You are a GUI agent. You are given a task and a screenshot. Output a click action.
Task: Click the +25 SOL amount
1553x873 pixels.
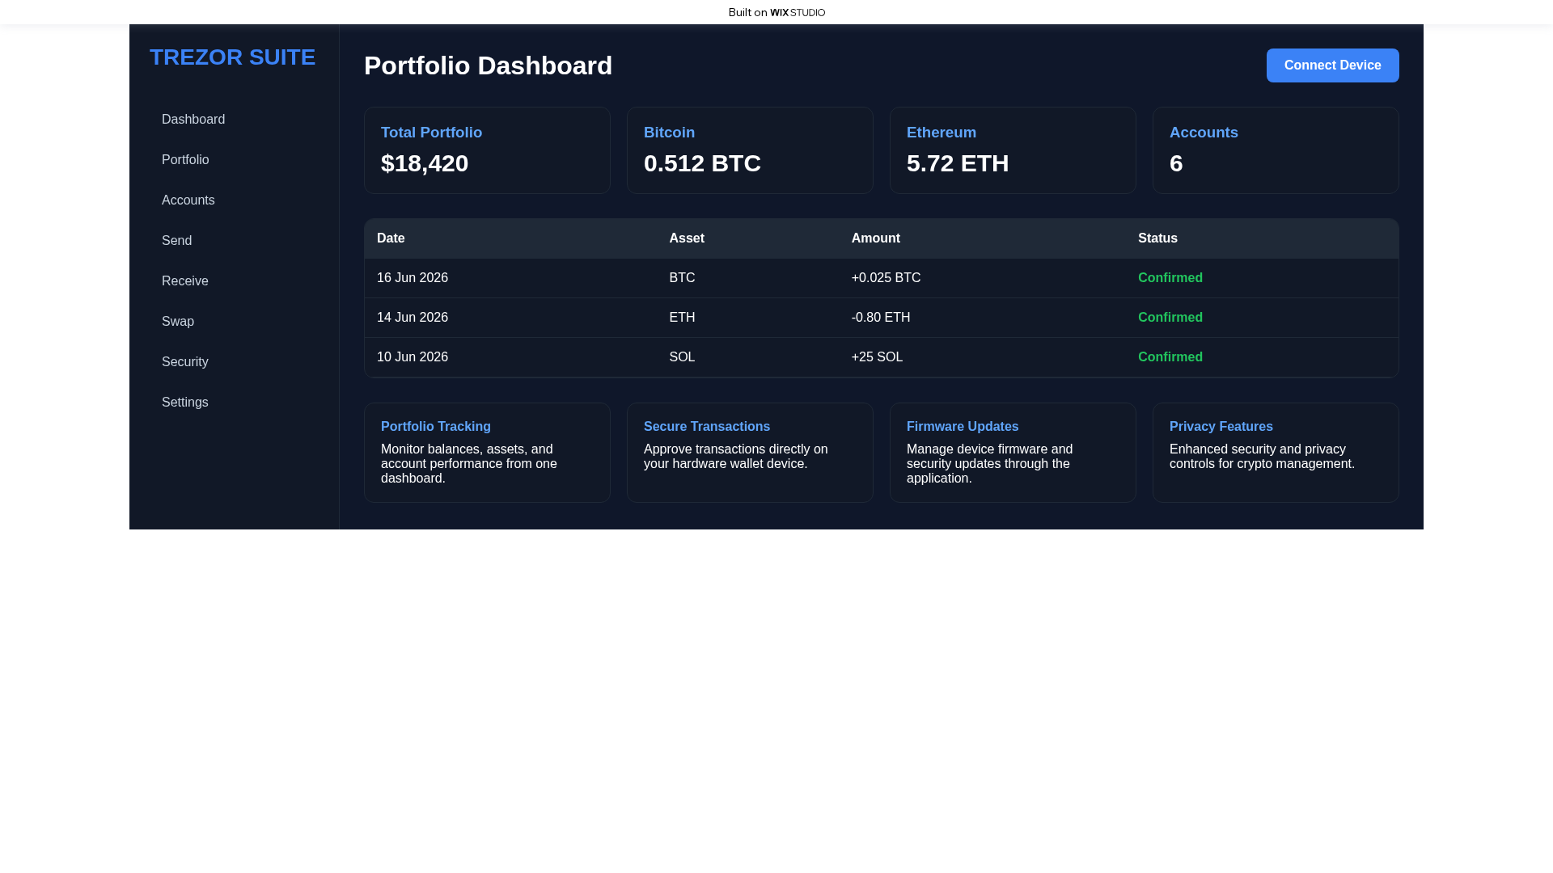tap(877, 357)
